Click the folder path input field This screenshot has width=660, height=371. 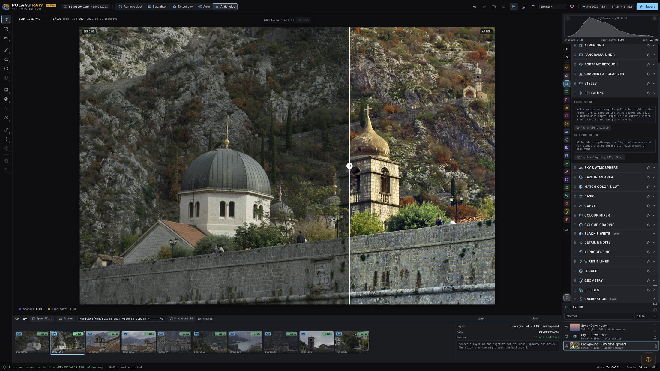[121, 319]
